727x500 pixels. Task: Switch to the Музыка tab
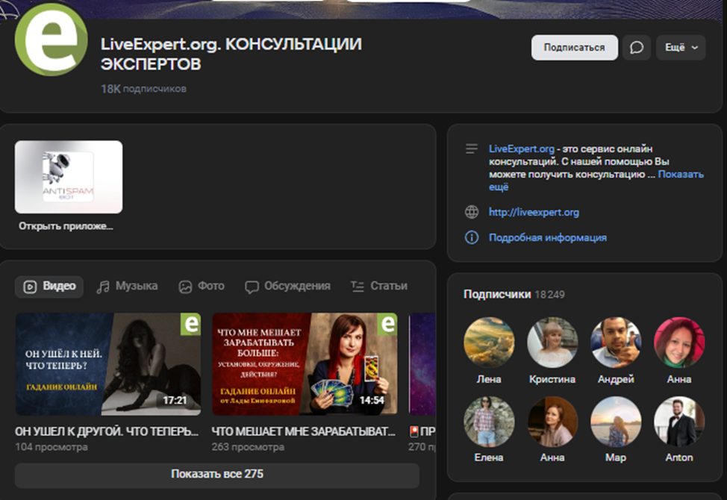pyautogui.click(x=127, y=286)
